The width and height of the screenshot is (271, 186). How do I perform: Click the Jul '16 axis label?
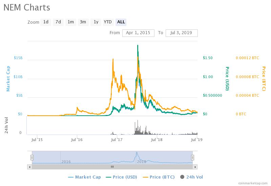coord(77,140)
